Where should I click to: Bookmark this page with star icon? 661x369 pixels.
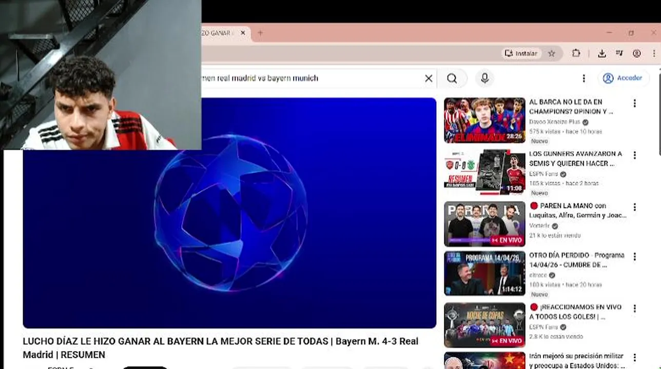point(551,53)
